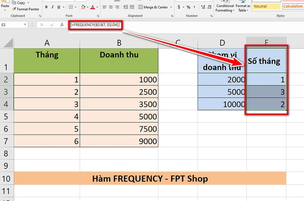Viewport: 304px width, 201px height.
Task: Expand the borders dropdown arrow
Action: (76, 7)
